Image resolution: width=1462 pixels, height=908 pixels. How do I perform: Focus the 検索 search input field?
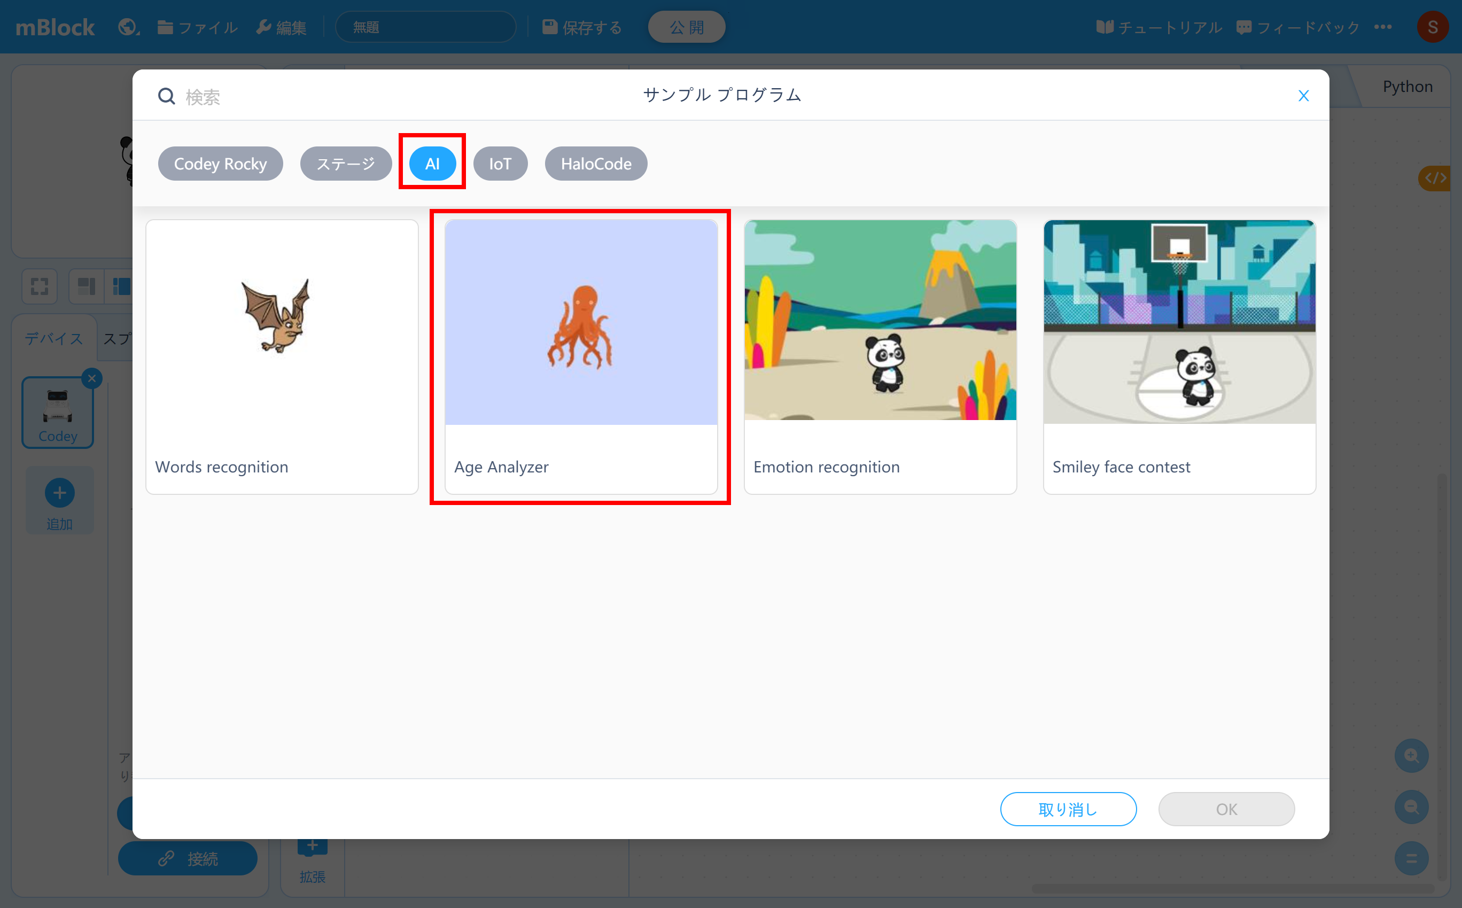point(360,96)
